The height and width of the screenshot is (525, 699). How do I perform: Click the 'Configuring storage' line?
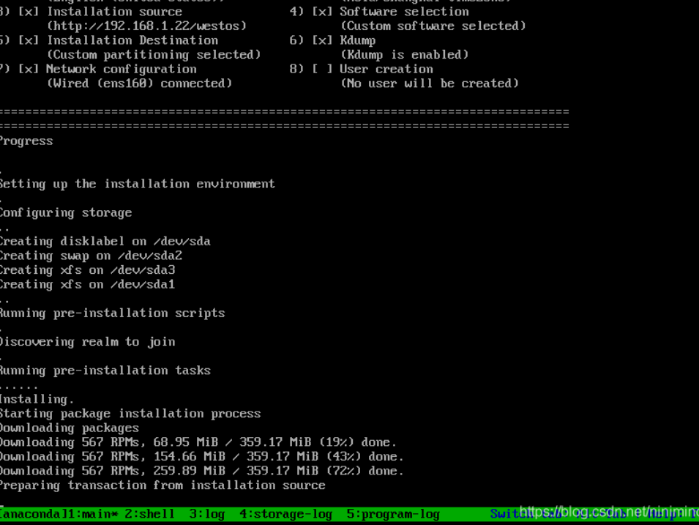tap(66, 213)
